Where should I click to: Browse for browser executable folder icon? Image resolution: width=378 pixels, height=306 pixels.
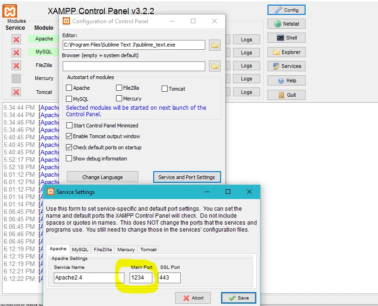click(x=215, y=66)
